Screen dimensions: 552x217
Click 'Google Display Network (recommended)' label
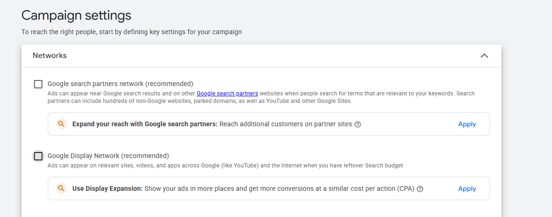108,156
